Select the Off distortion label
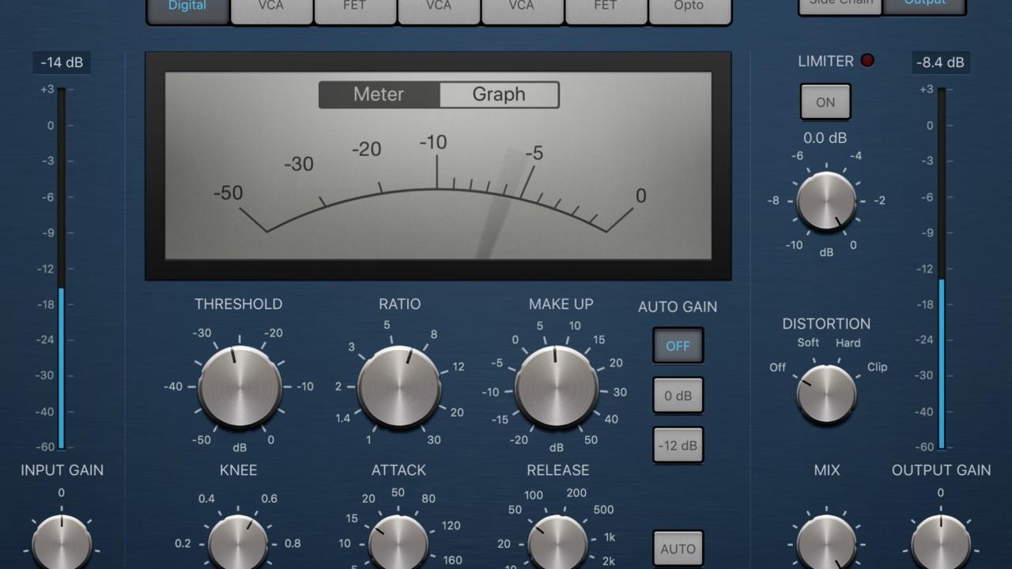 [x=778, y=367]
